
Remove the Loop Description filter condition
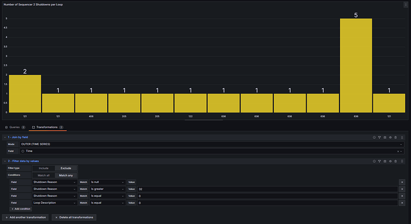pyautogui.click(x=402, y=203)
